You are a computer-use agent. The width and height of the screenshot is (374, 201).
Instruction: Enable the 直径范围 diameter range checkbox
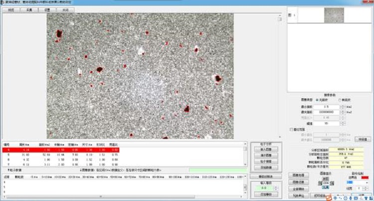click(292, 130)
